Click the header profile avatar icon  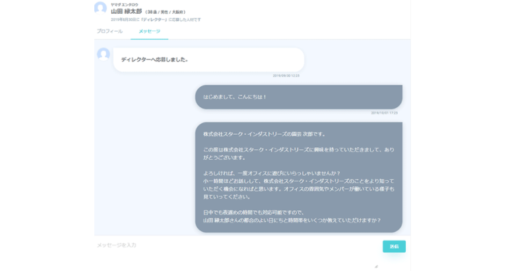(100, 8)
